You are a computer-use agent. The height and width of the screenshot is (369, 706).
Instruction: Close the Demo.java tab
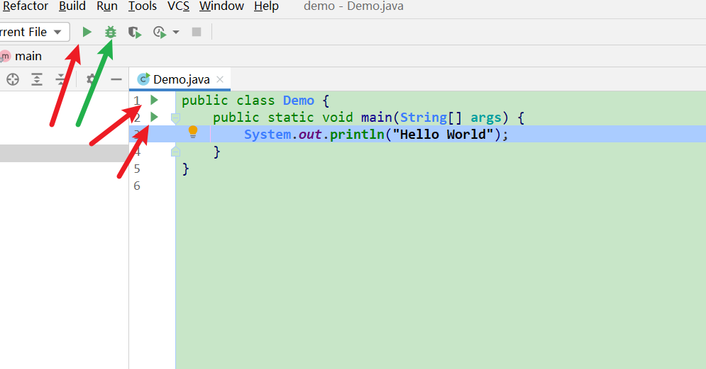[220, 79]
